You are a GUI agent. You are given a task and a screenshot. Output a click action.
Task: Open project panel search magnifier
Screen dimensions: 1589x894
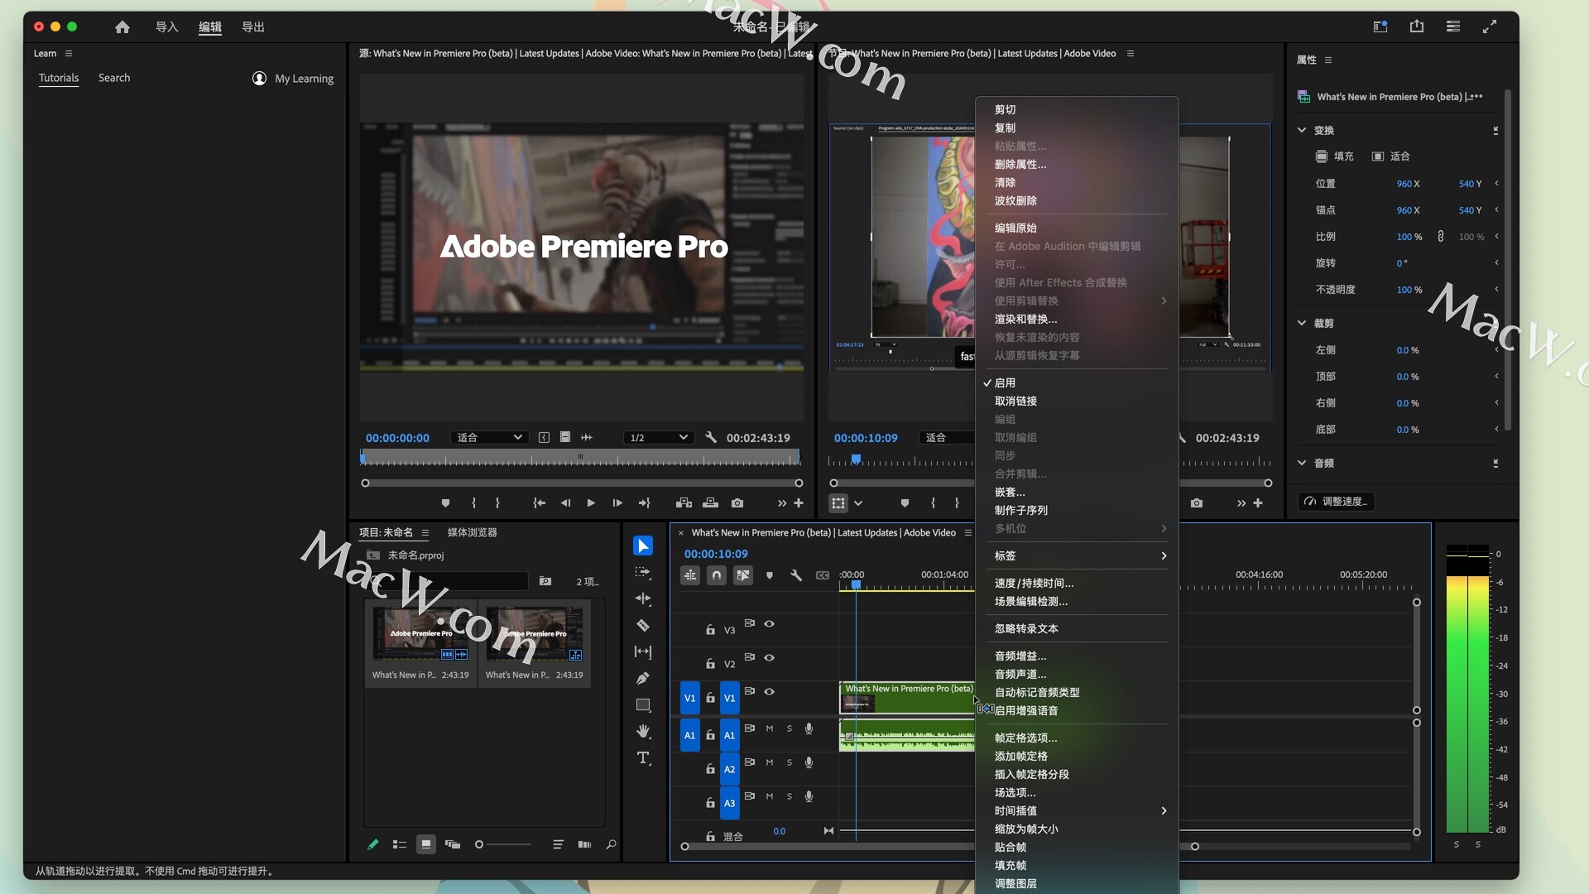pyautogui.click(x=611, y=844)
